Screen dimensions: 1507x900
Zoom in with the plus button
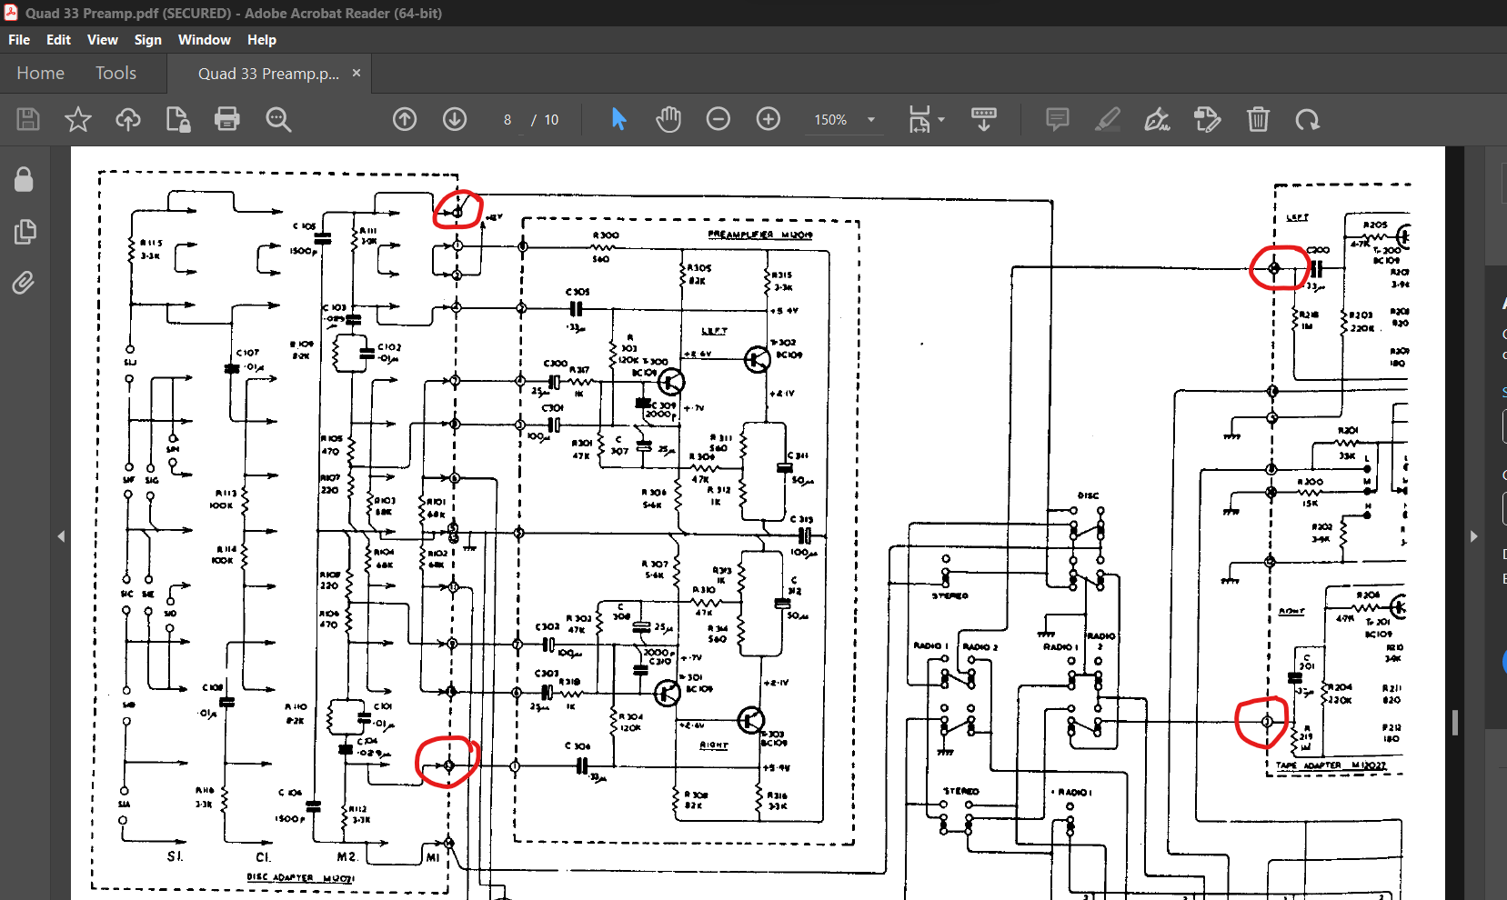[x=769, y=119]
